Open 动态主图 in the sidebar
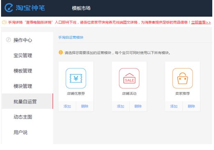The image size is (214, 150). click(x=23, y=117)
